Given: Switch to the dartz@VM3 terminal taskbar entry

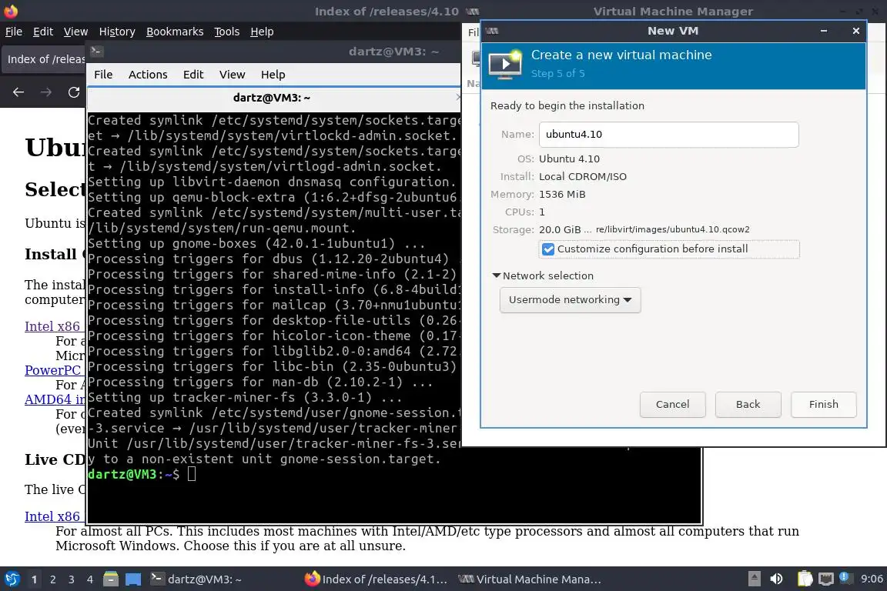Looking at the screenshot, I should click(x=196, y=579).
